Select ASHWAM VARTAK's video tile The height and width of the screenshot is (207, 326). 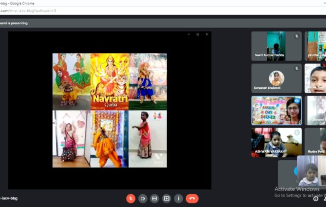(276, 142)
